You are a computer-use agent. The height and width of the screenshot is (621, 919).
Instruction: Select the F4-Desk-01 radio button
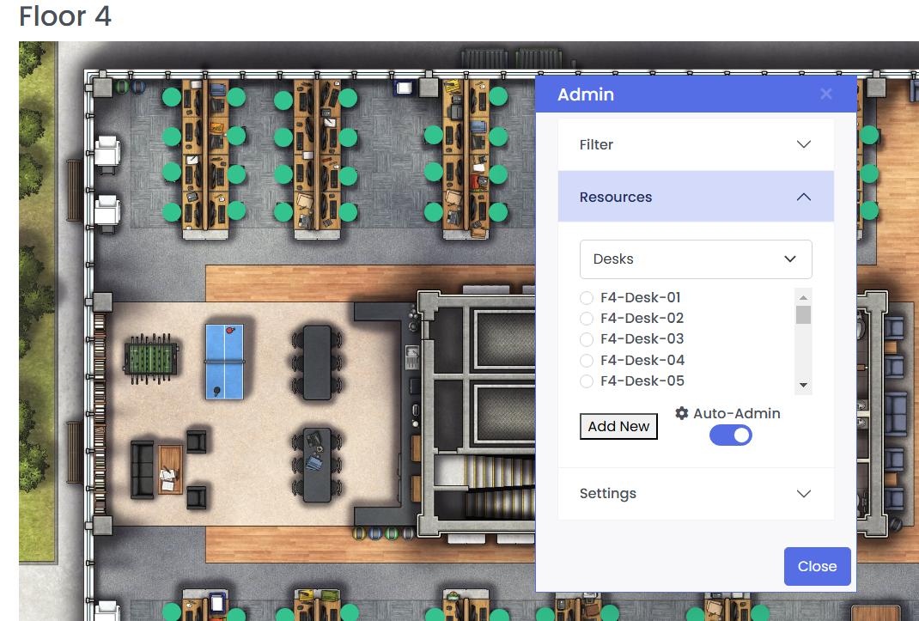[x=587, y=298]
